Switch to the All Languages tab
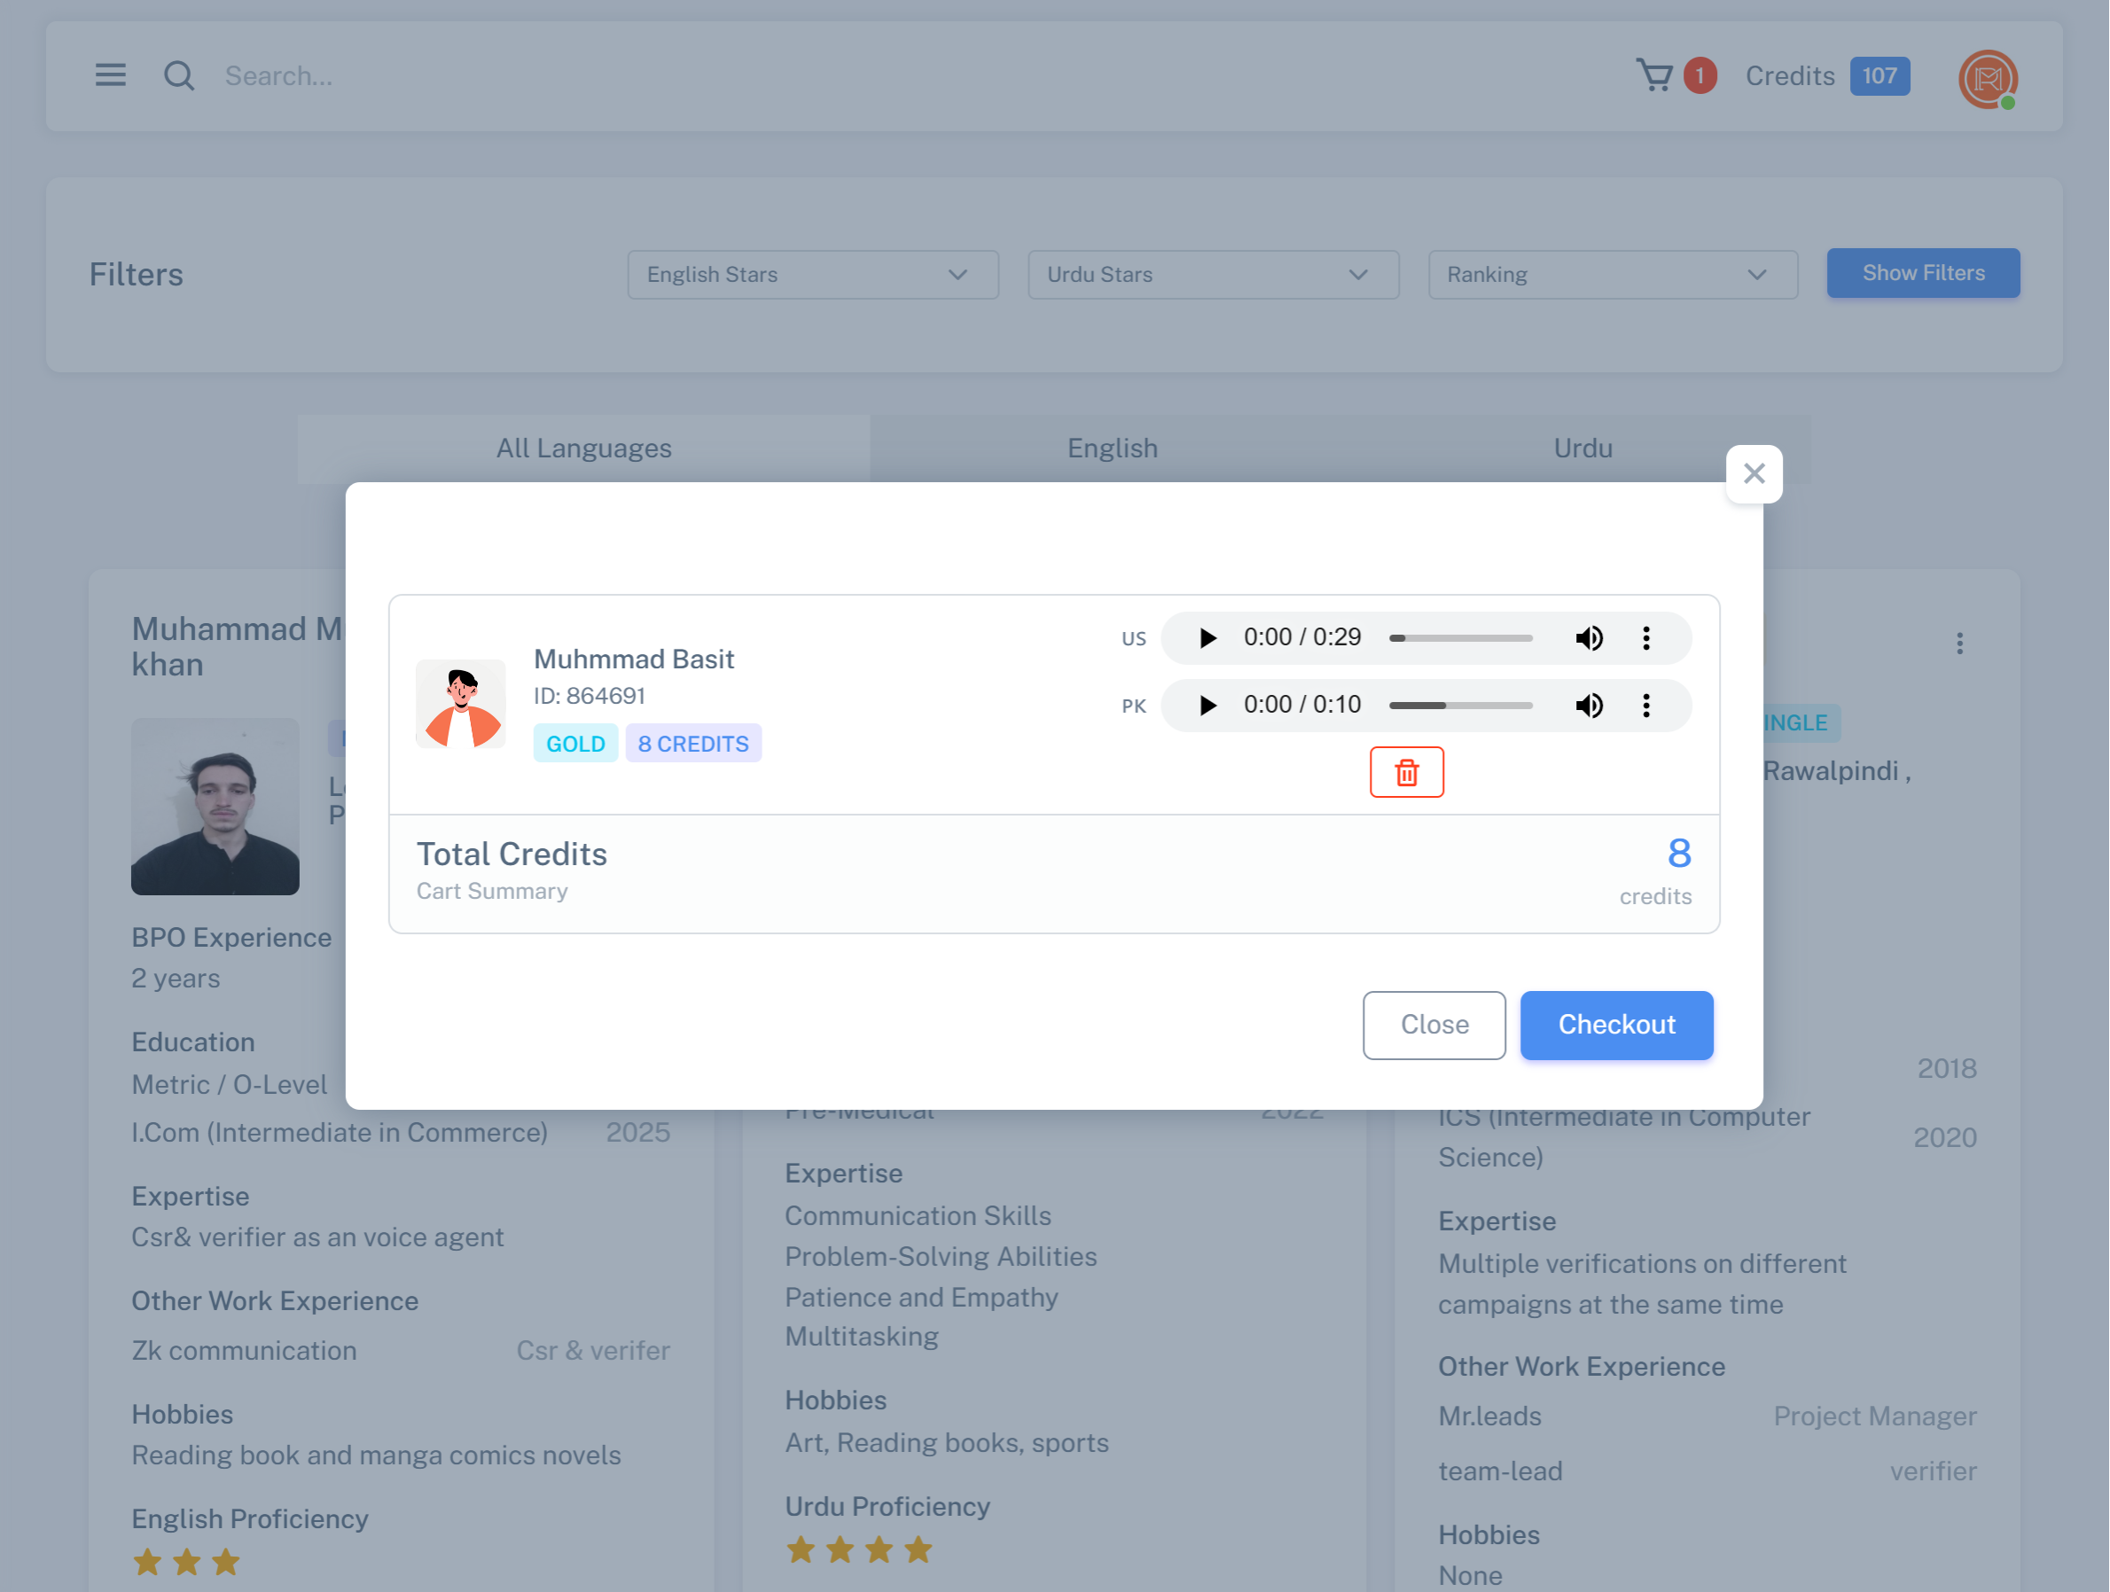2110x1592 pixels. click(x=583, y=449)
